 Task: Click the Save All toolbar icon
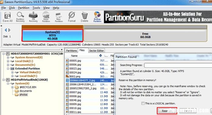[x=7, y=17]
